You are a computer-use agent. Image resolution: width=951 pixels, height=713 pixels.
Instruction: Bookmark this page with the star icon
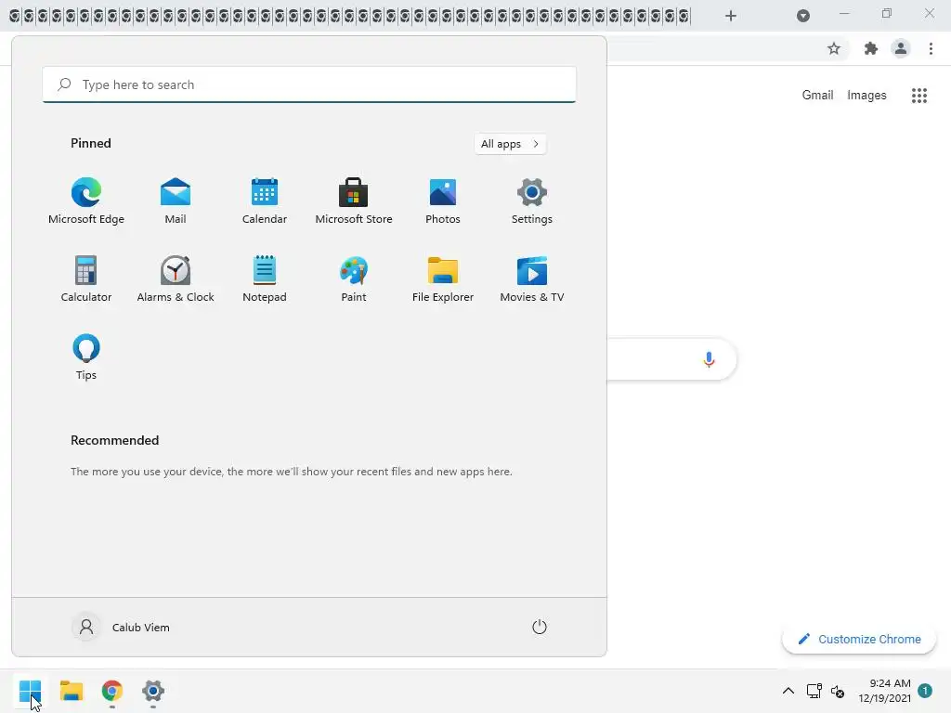click(834, 48)
